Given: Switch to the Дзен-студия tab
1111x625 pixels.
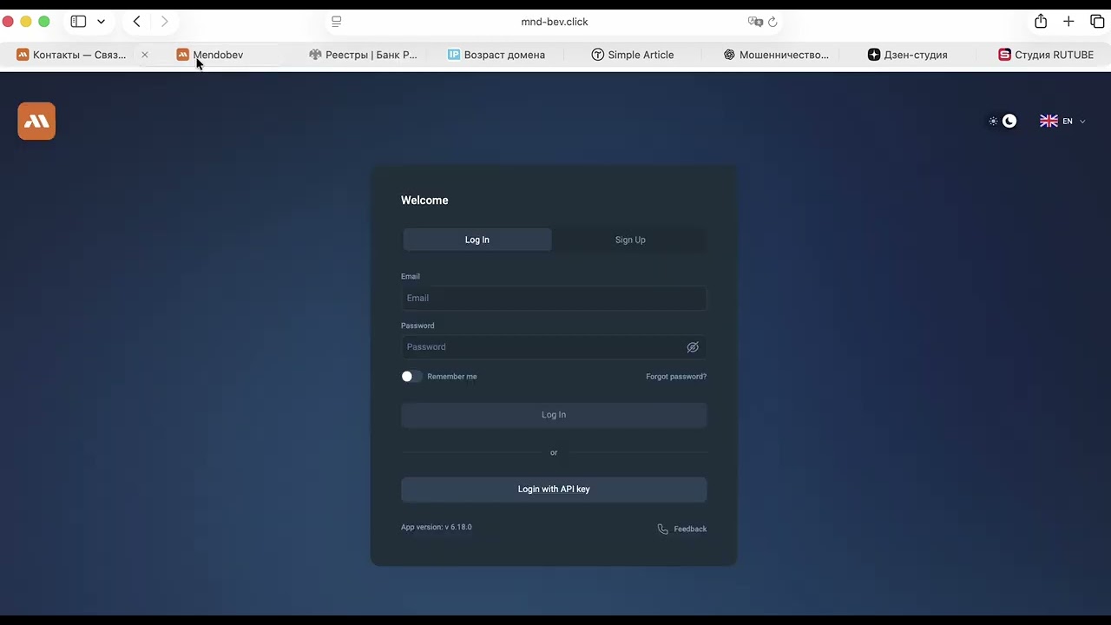Looking at the screenshot, I should pos(908,55).
